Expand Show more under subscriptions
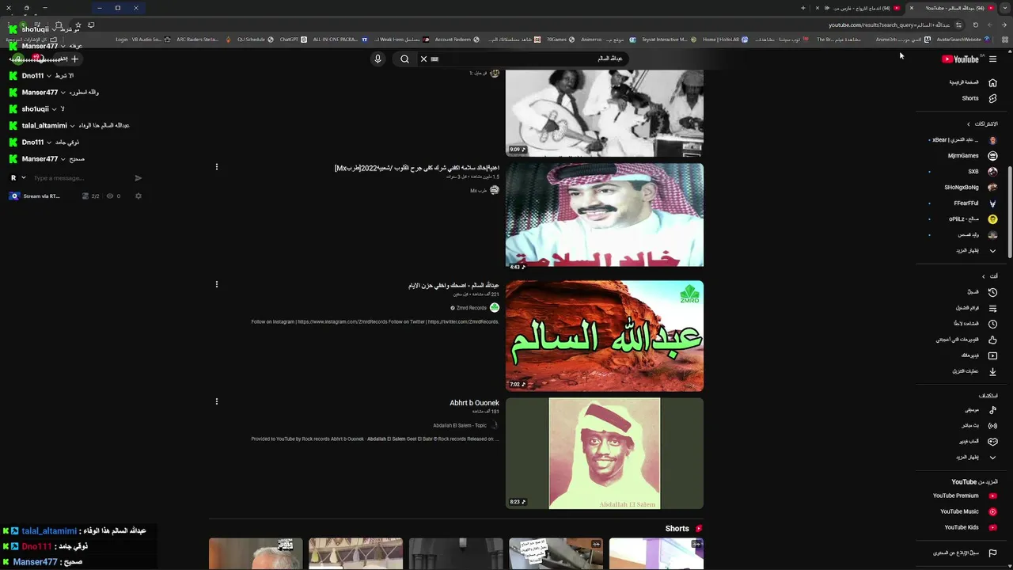This screenshot has width=1013, height=570. (x=977, y=251)
